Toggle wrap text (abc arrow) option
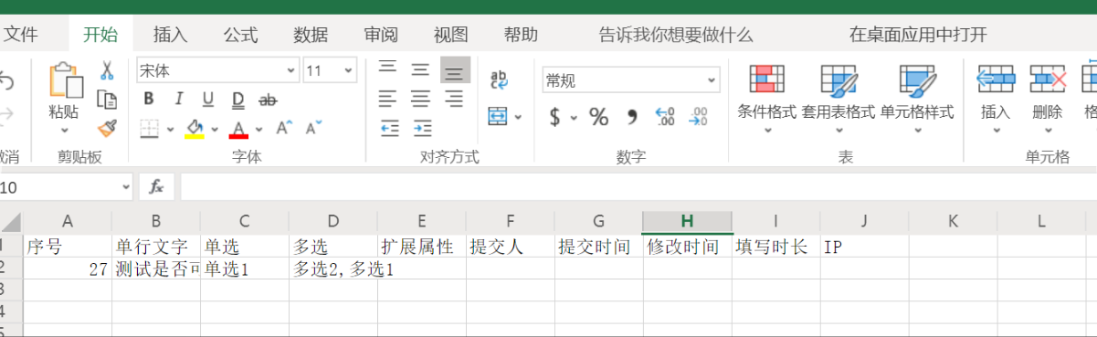The width and height of the screenshot is (1097, 337). pos(500,80)
